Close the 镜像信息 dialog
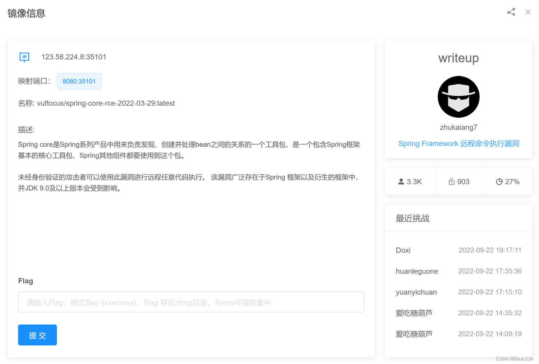The image size is (539, 364). click(x=528, y=12)
